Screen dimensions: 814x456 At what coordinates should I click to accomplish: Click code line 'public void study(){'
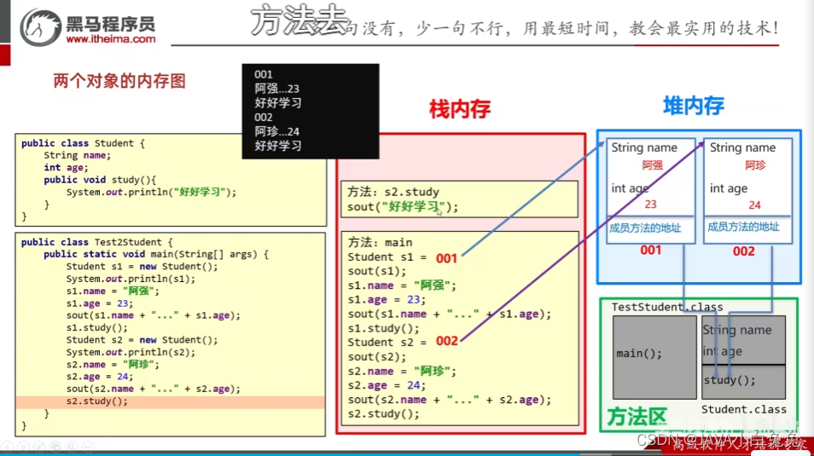pyautogui.click(x=100, y=180)
